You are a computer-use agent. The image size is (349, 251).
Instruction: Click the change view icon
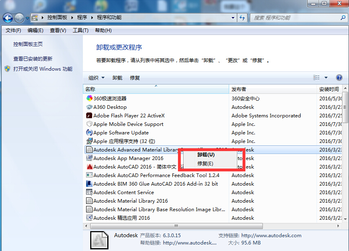(x=316, y=78)
